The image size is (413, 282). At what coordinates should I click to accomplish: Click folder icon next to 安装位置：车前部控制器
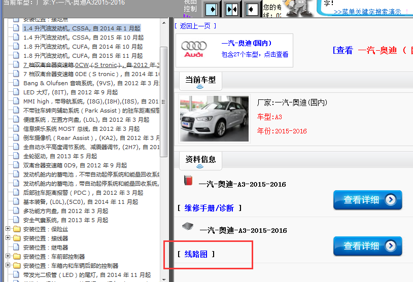click(x=17, y=256)
